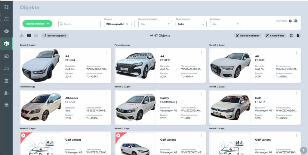The image size is (308, 155).
Task: Open the analytics chart sidebar icon
Action: (6, 68)
